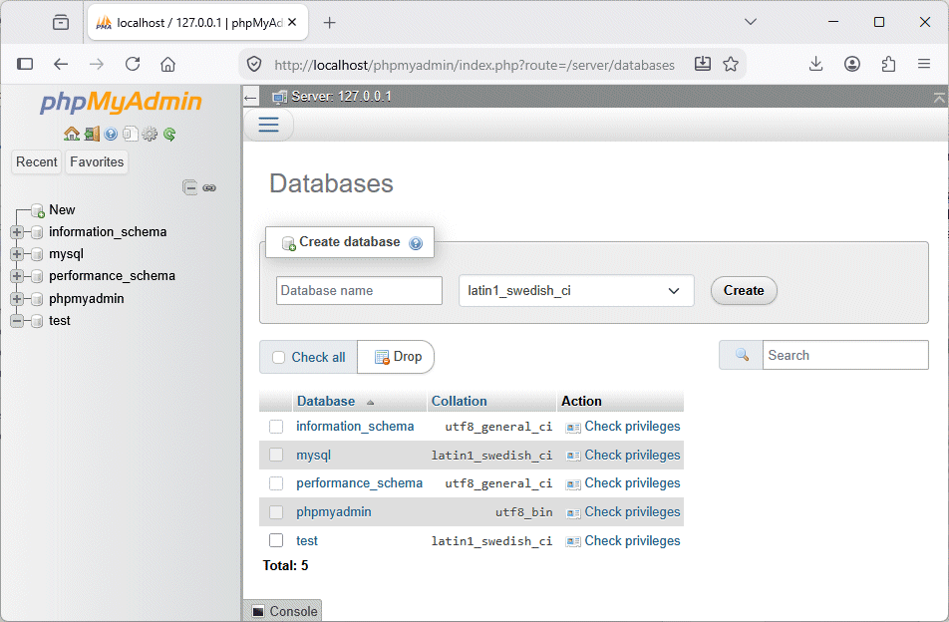Close the phpMyAdmin browser tab
The width and height of the screenshot is (949, 622).
292,22
